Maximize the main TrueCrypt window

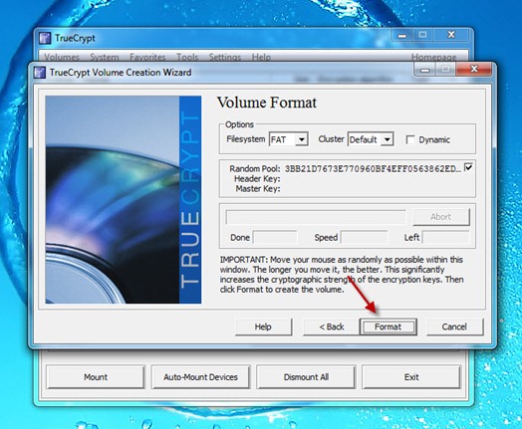point(422,34)
